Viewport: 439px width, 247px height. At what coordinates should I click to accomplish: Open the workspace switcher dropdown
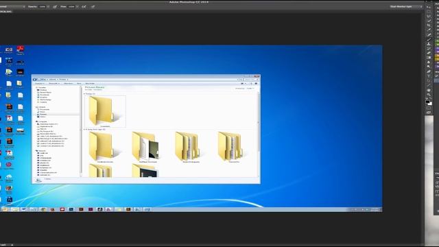click(x=406, y=6)
